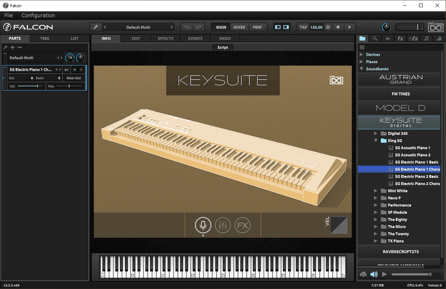Switch to MIXER view
Image resolution: width=446 pixels, height=289 pixels.
click(239, 27)
